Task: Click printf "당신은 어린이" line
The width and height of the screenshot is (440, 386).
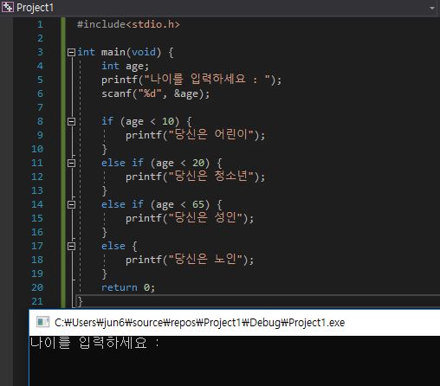Action: [x=195, y=135]
